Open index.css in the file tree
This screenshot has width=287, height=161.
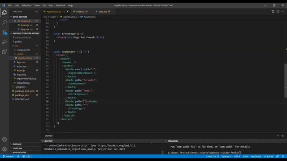22,66
